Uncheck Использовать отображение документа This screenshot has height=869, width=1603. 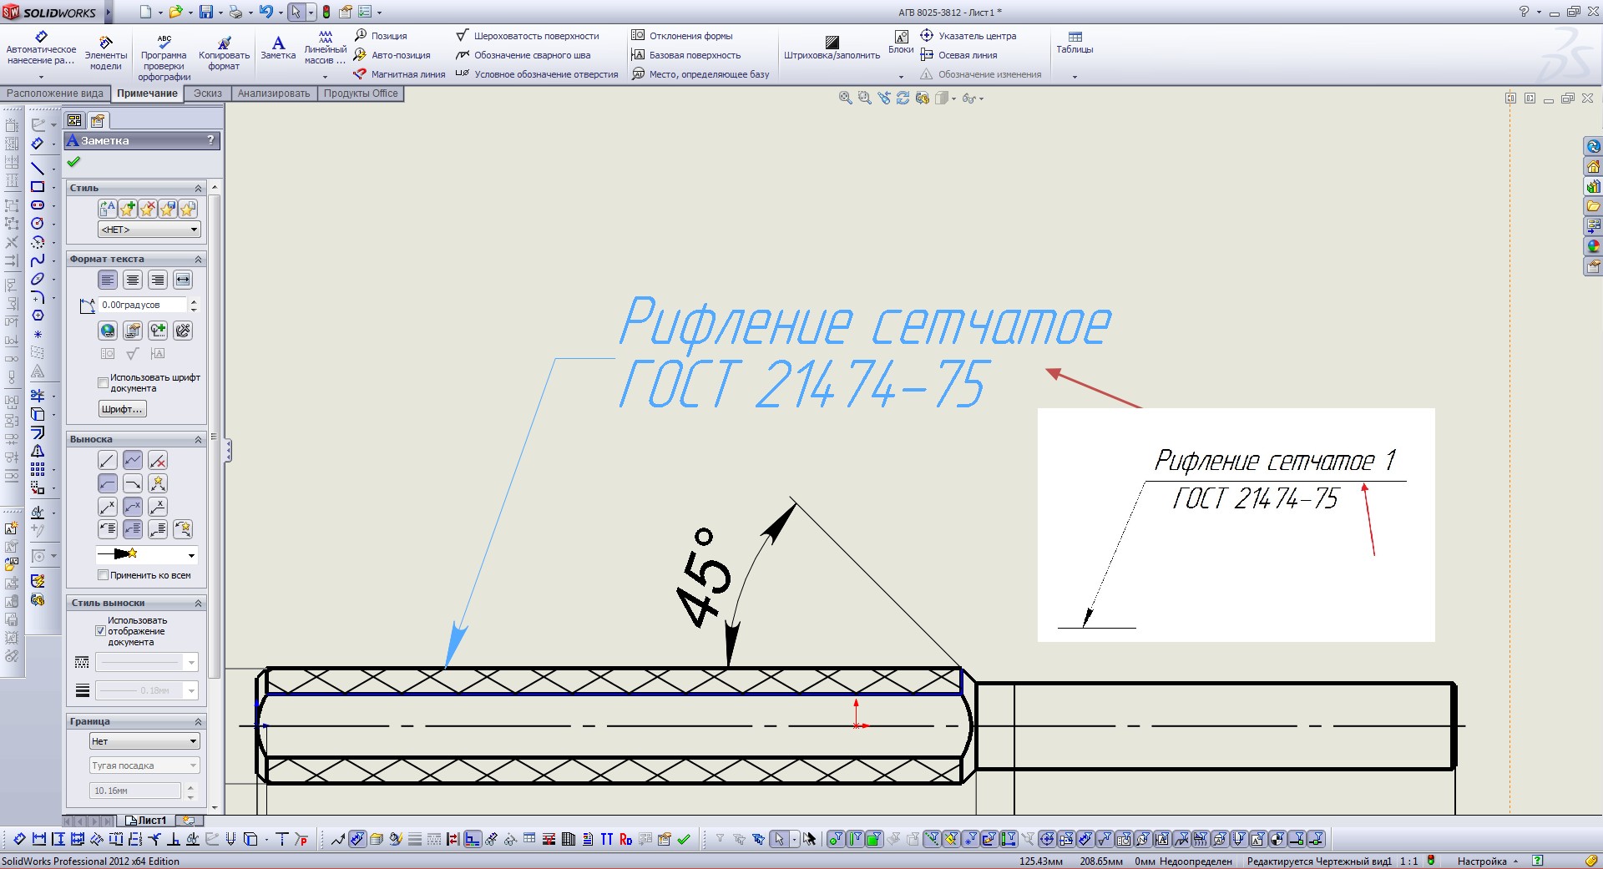[x=101, y=631]
